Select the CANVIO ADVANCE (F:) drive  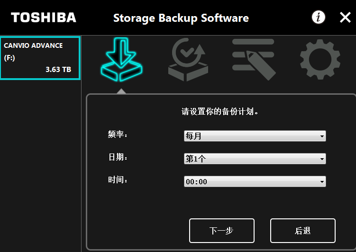40,58
